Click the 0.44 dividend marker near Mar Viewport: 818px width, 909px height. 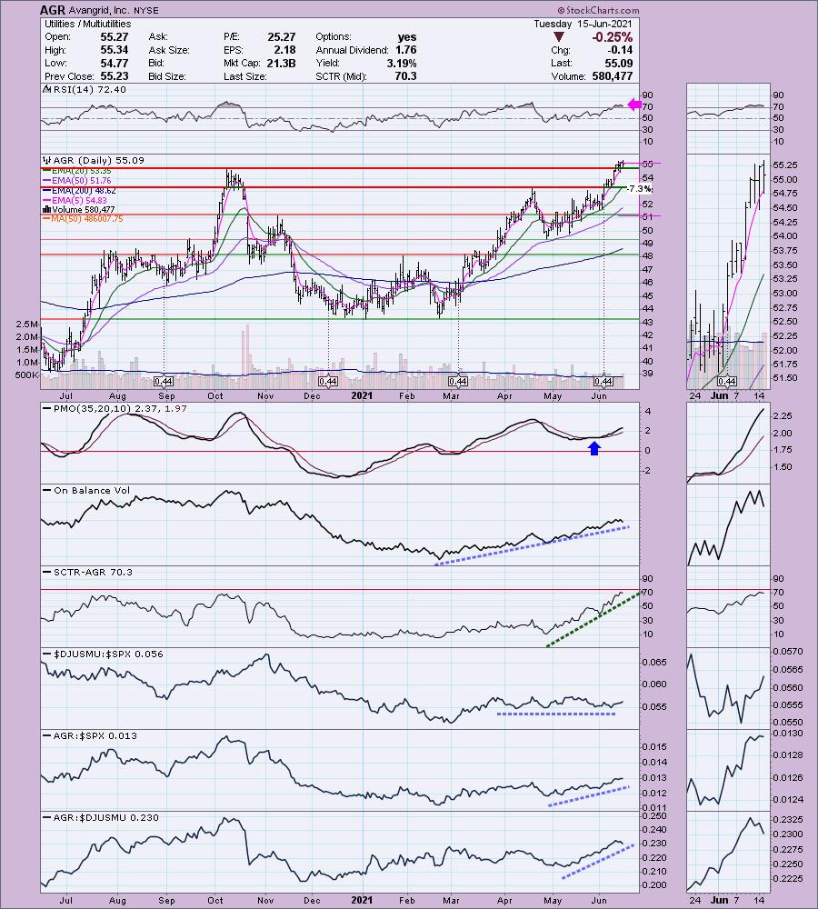458,381
